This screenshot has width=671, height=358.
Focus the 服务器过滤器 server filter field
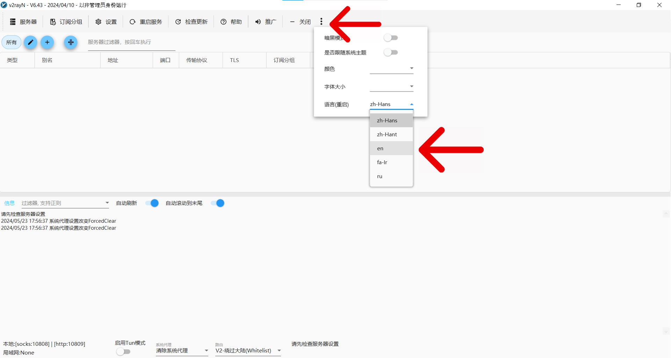[131, 42]
